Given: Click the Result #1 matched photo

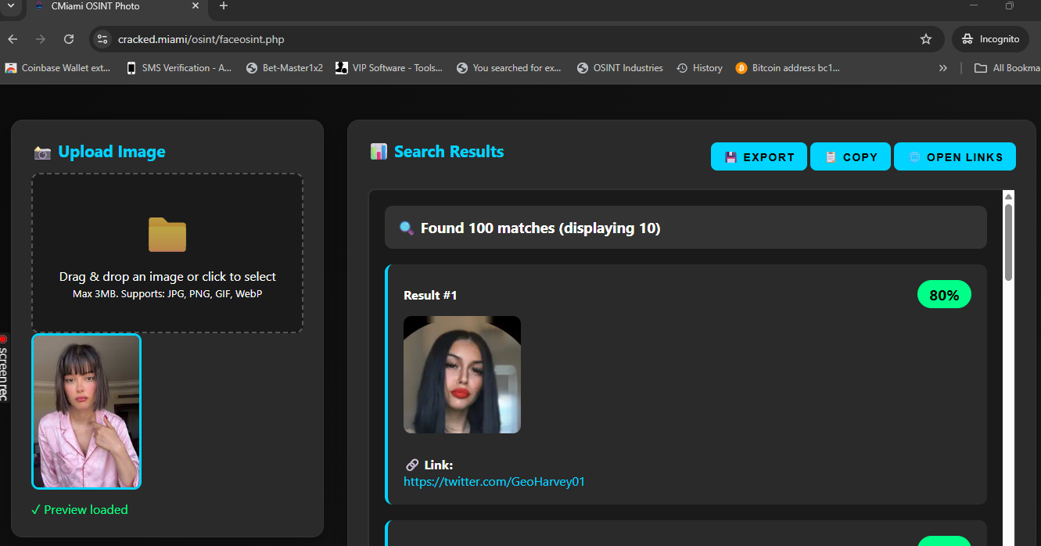Looking at the screenshot, I should point(462,375).
